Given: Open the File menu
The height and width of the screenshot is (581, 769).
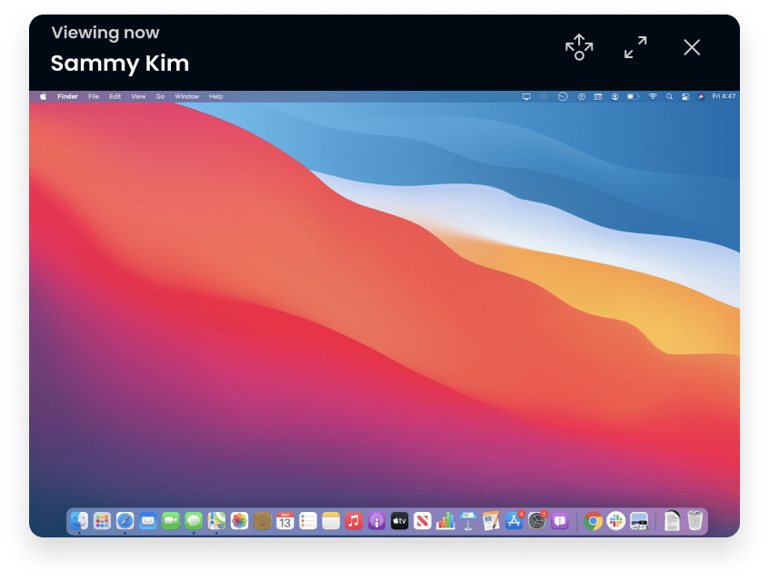Looking at the screenshot, I should click(x=94, y=96).
